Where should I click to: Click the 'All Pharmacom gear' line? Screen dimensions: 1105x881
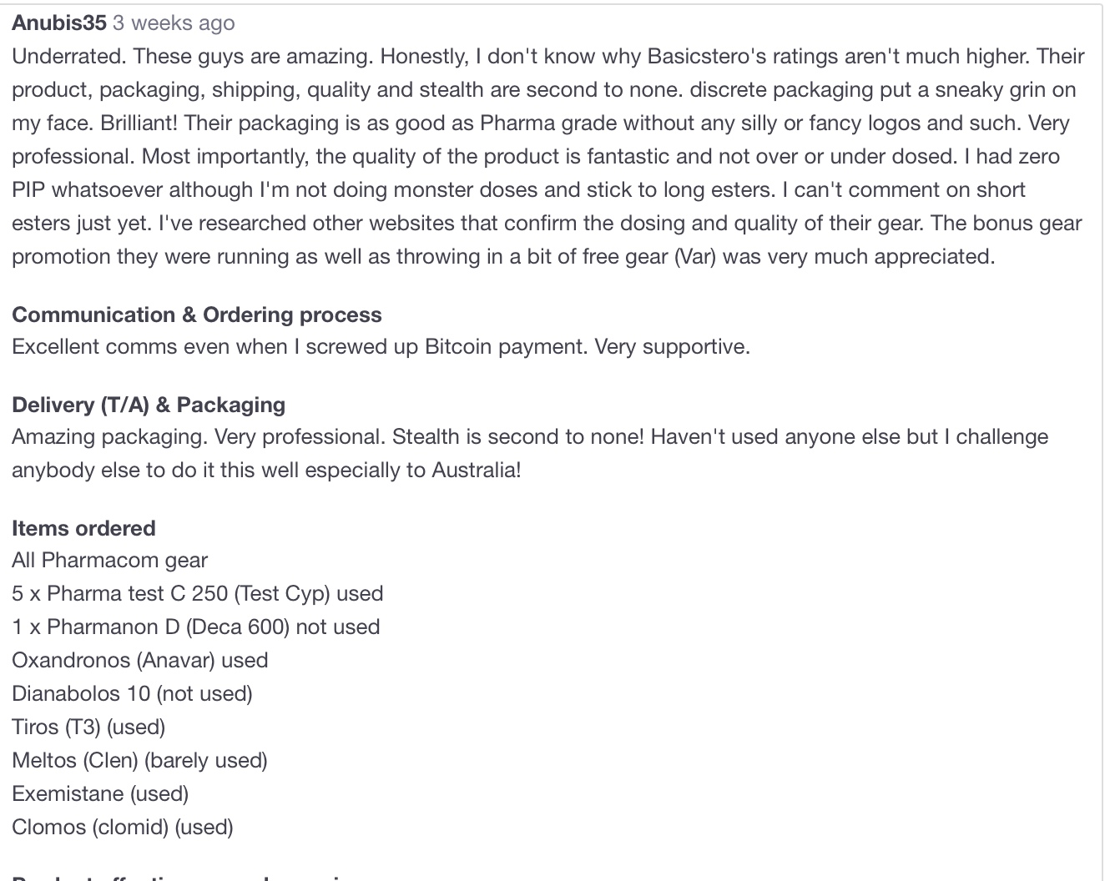point(109,560)
